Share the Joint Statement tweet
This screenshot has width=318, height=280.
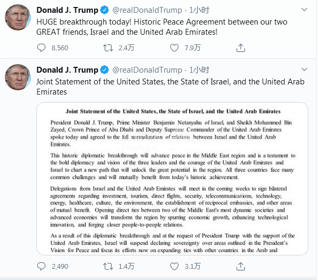[x=241, y=266]
